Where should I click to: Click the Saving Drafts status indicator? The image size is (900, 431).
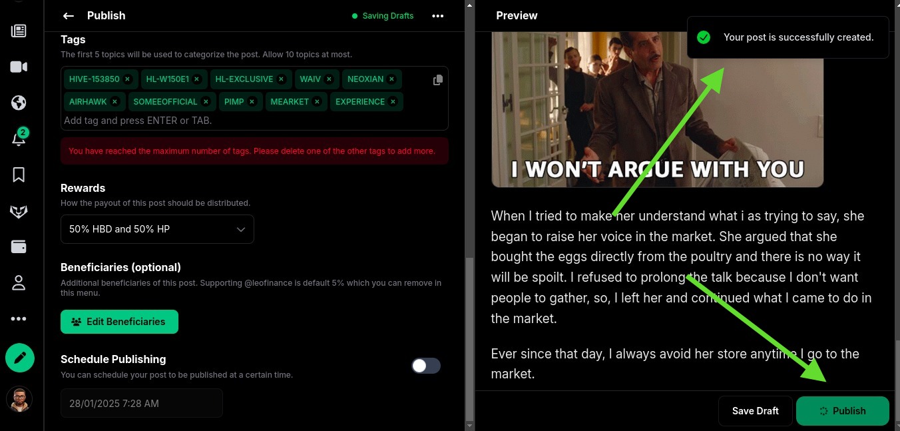click(x=383, y=16)
